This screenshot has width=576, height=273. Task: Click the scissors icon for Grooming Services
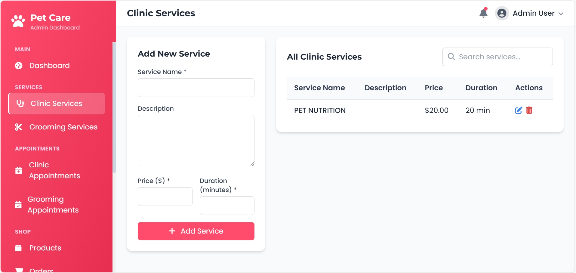click(x=19, y=127)
